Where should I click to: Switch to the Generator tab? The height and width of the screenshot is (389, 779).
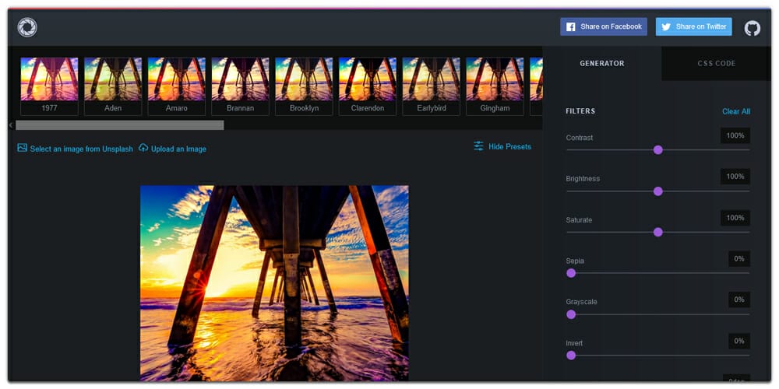[602, 64]
